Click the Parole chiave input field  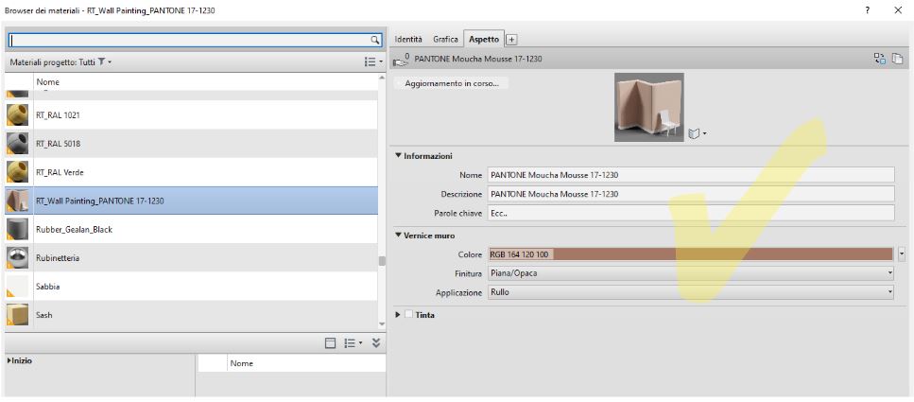(x=691, y=213)
